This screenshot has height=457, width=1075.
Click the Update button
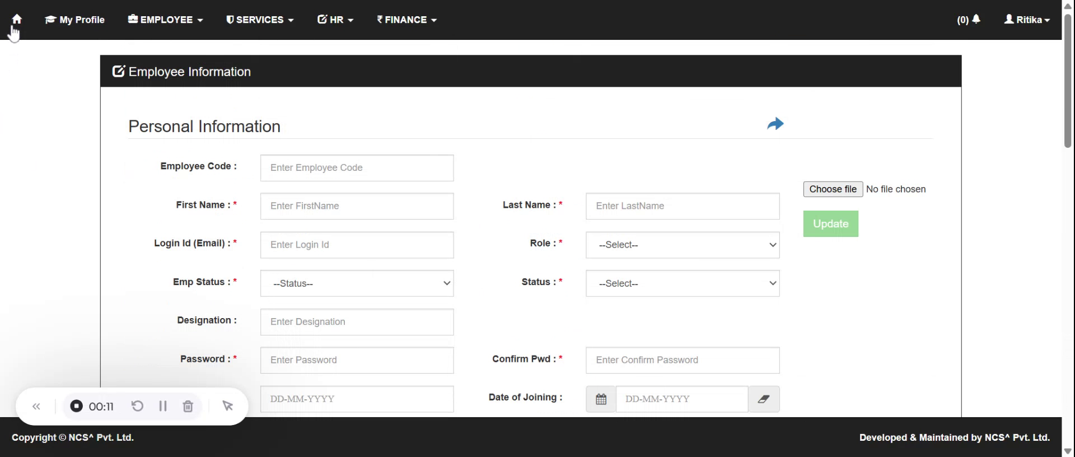click(x=830, y=224)
